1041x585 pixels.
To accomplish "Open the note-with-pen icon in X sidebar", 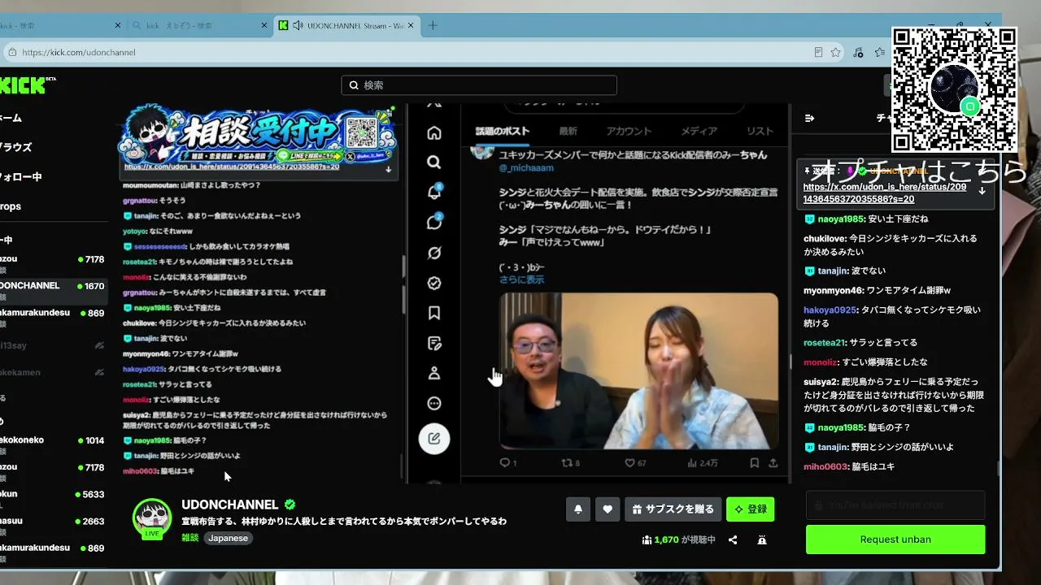I will (434, 343).
